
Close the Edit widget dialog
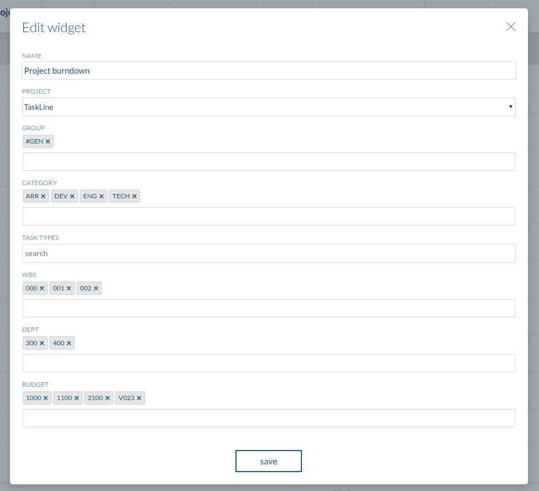pos(511,27)
